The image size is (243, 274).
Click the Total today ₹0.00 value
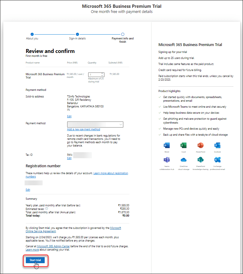point(126,216)
